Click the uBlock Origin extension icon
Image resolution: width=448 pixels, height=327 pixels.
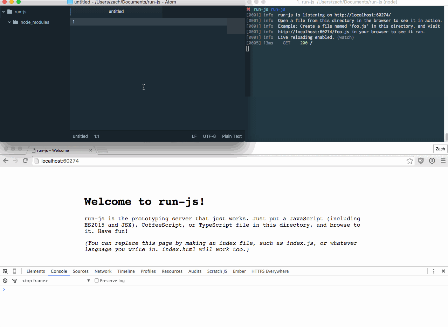(x=421, y=161)
